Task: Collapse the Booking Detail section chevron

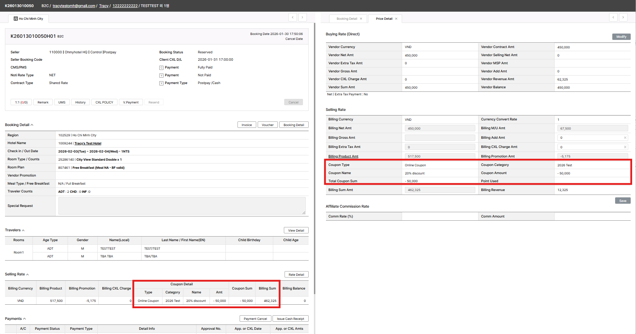Action: [32, 125]
